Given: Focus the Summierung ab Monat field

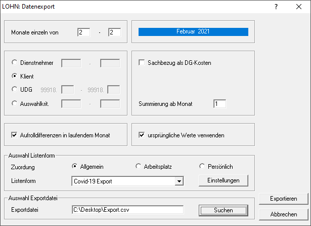Looking at the screenshot, I should tap(219, 103).
